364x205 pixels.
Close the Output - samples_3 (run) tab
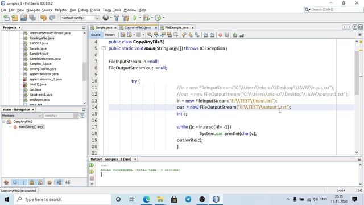tap(135, 159)
